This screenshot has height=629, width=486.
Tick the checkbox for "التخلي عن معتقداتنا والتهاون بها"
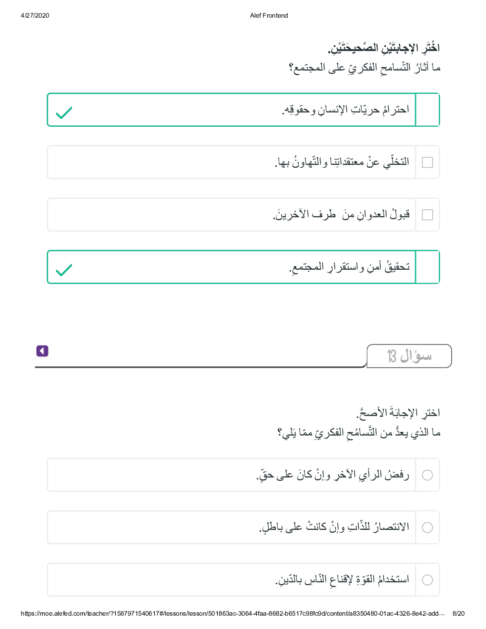click(x=427, y=162)
